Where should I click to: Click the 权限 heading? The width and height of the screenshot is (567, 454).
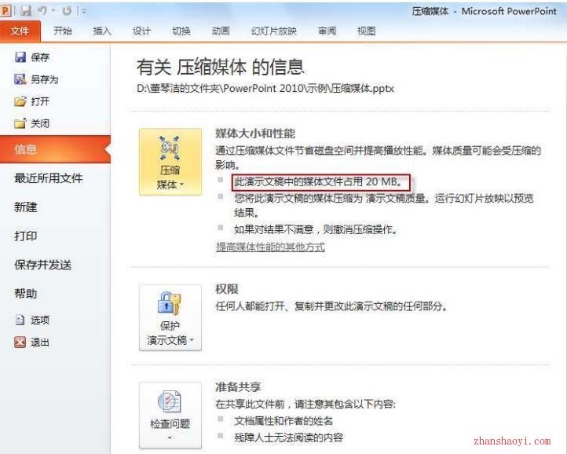pyautogui.click(x=227, y=289)
